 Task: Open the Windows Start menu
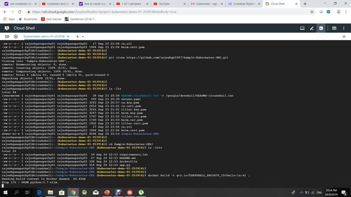pyautogui.click(x=5, y=192)
